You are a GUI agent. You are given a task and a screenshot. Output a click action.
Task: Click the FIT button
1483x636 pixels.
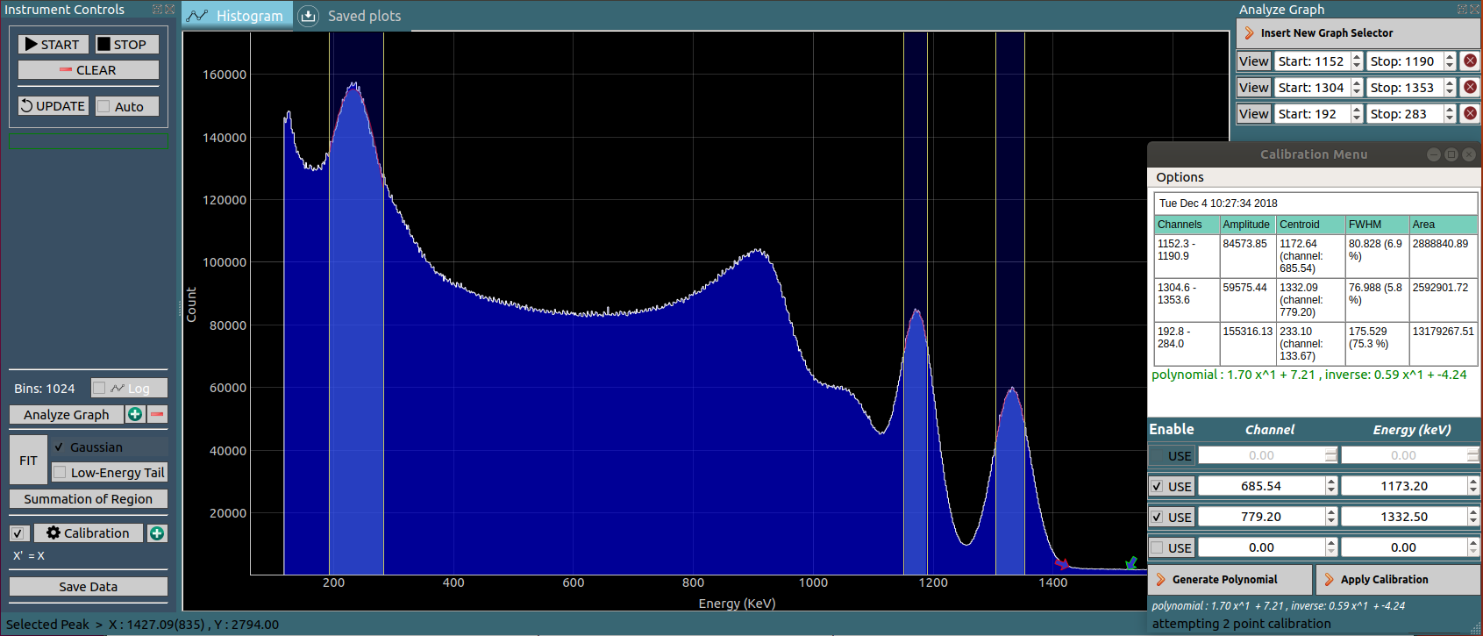(x=28, y=461)
